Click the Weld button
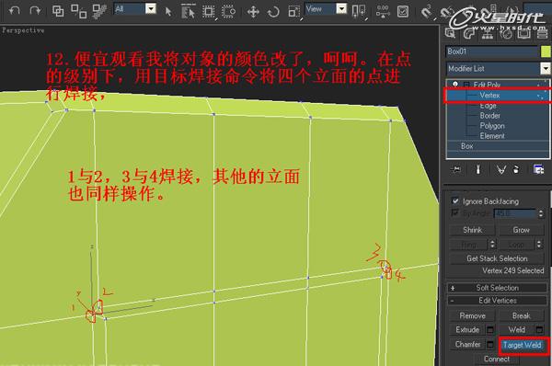Viewport: 552px width, 366px height. pos(517,330)
